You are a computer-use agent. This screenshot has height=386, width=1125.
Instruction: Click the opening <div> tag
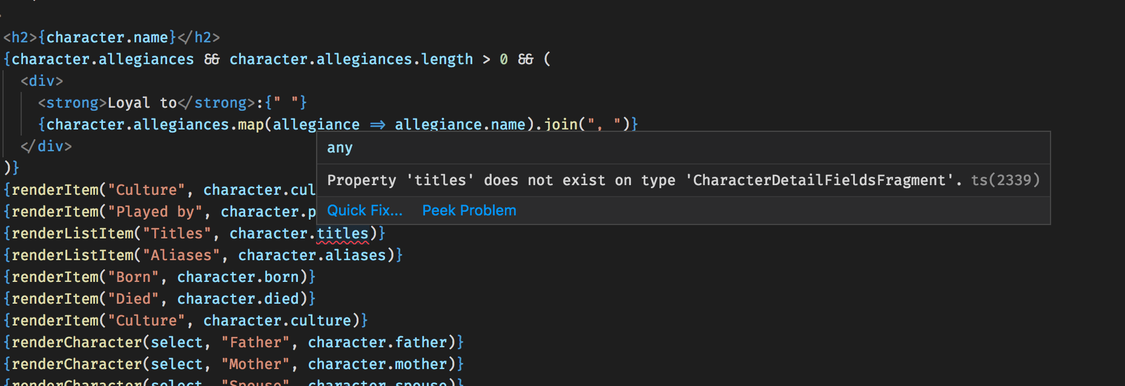[x=42, y=81]
